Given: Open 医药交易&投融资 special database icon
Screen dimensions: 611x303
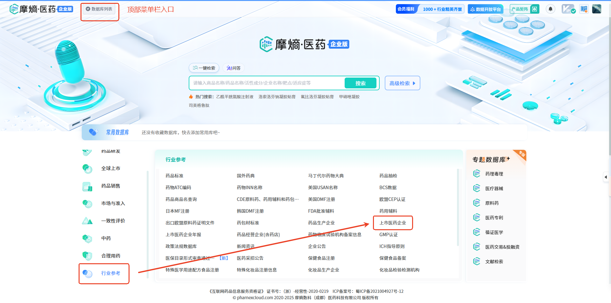Looking at the screenshot, I should pyautogui.click(x=477, y=247).
